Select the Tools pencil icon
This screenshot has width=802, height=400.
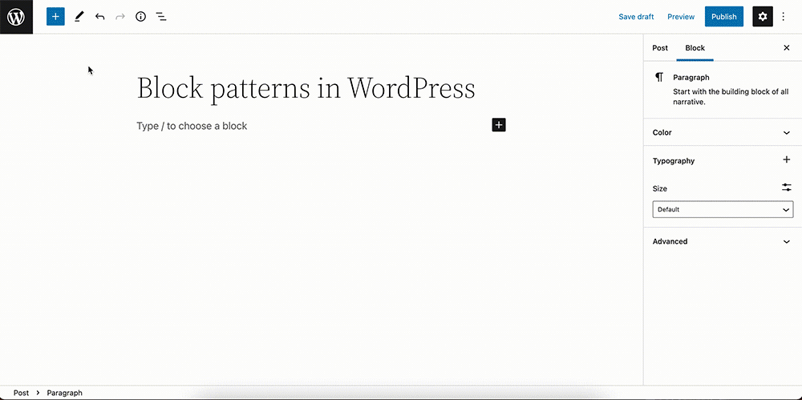click(x=79, y=17)
